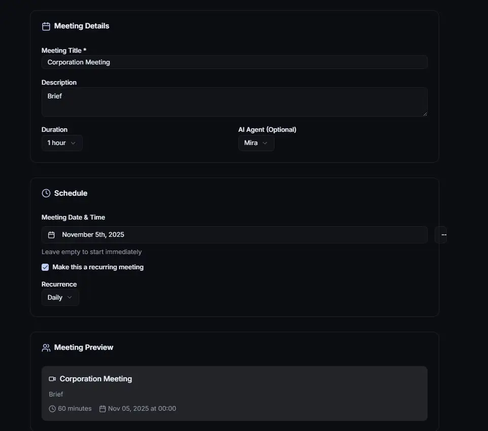Click the "Make this a recurring meeting" label
Screen dimensions: 488x431
click(98, 267)
